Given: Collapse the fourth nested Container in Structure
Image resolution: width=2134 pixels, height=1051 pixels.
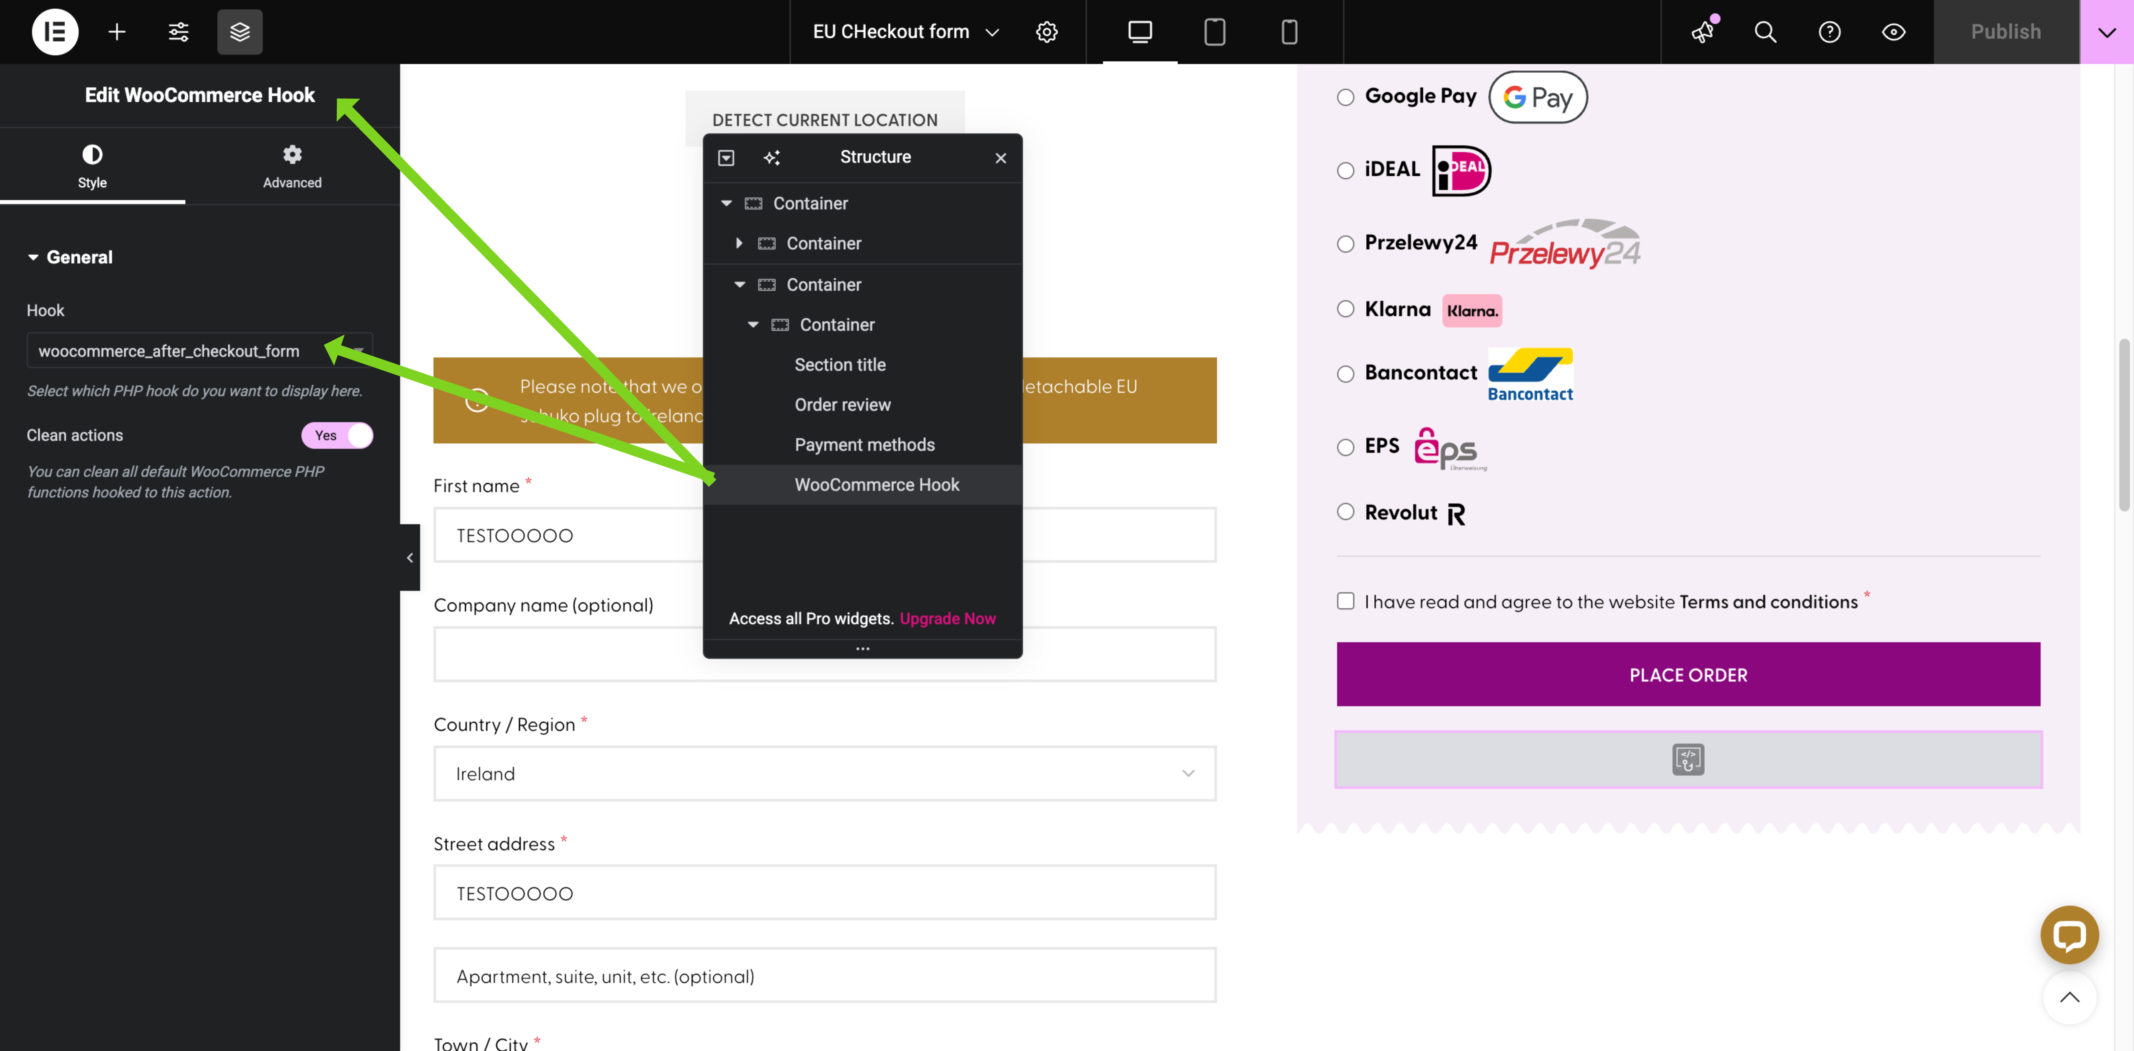Looking at the screenshot, I should click(753, 325).
